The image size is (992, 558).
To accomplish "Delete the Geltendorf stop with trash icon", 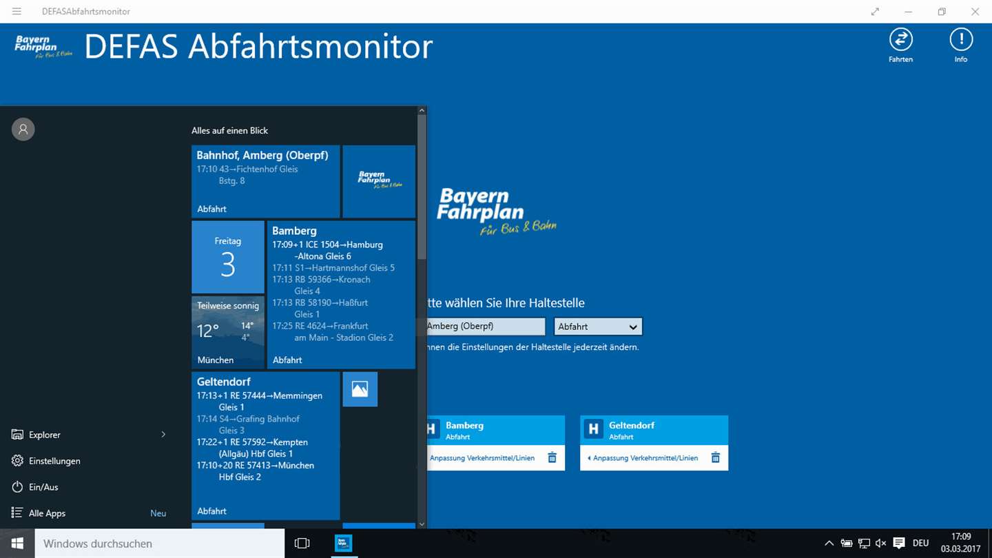I will tap(715, 457).
